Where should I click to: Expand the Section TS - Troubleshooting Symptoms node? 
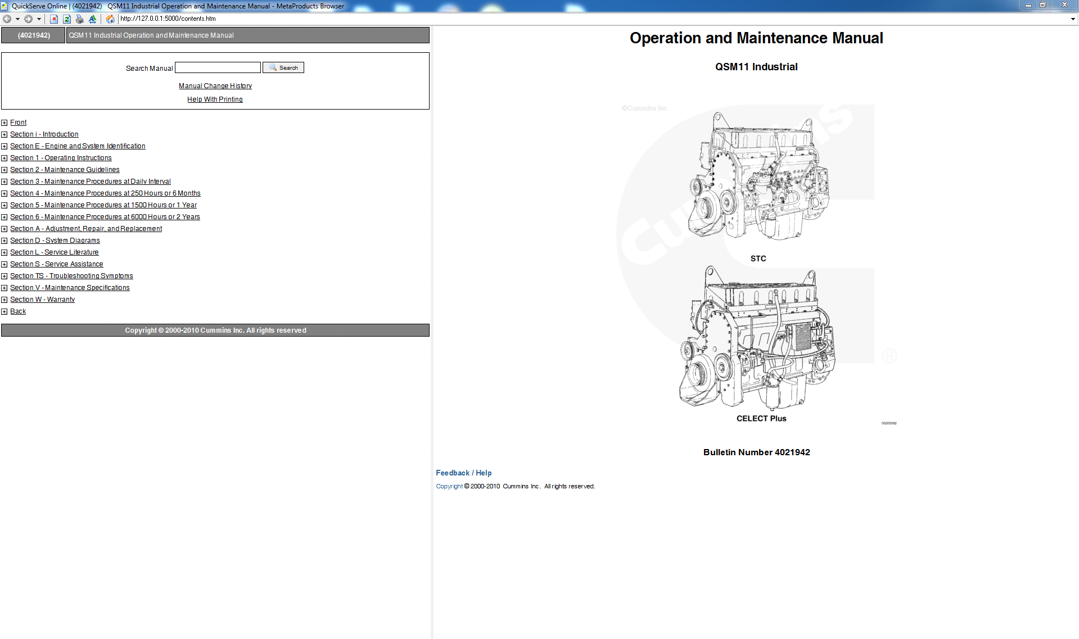(4, 276)
